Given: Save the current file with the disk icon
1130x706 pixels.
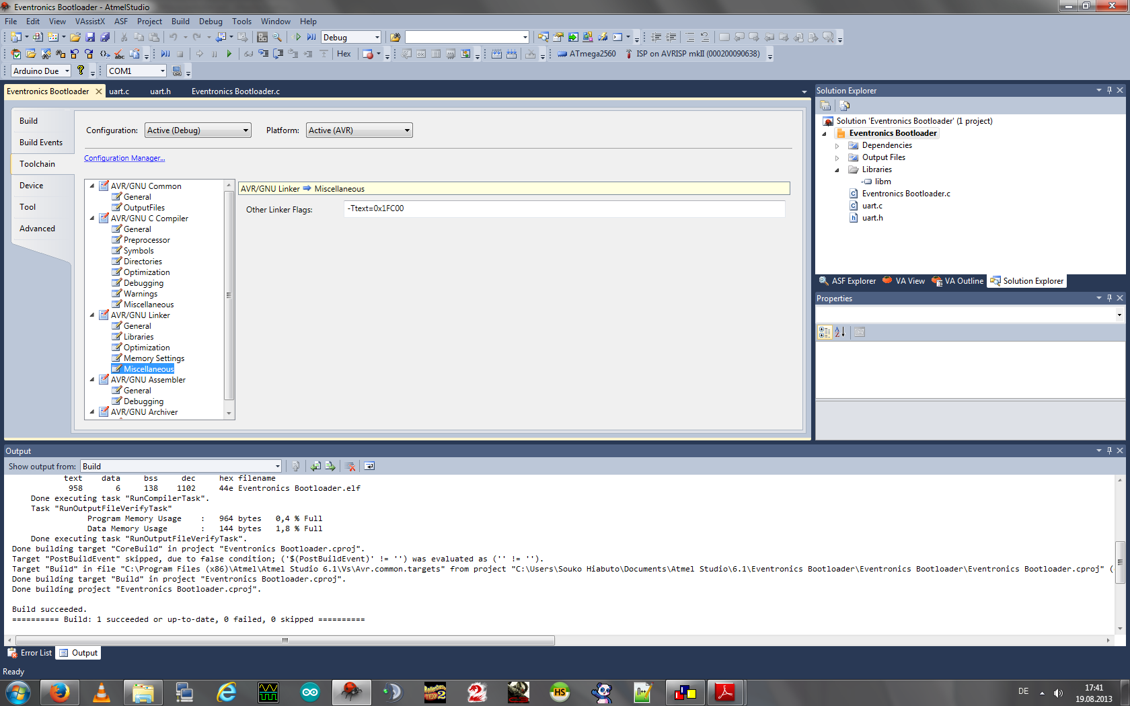Looking at the screenshot, I should pyautogui.click(x=90, y=37).
